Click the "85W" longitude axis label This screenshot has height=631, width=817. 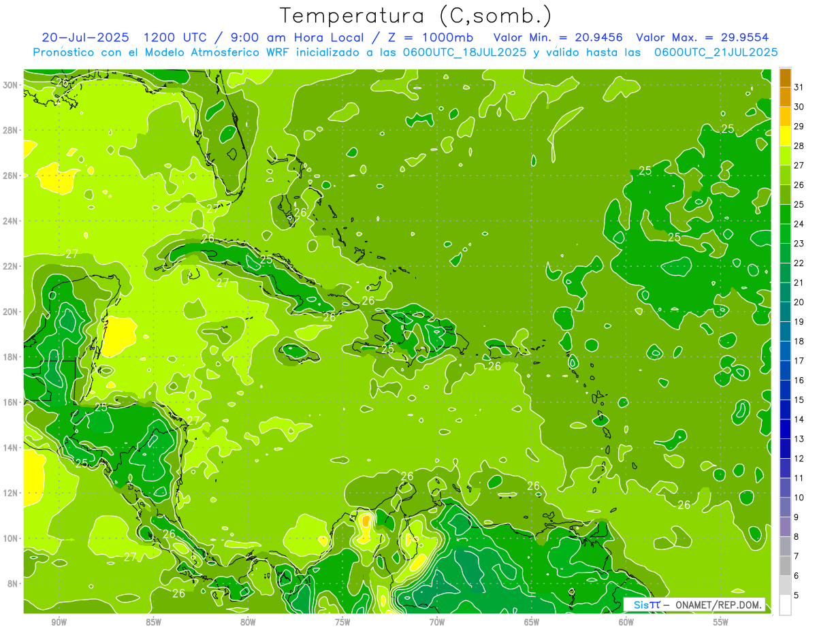pyautogui.click(x=153, y=622)
